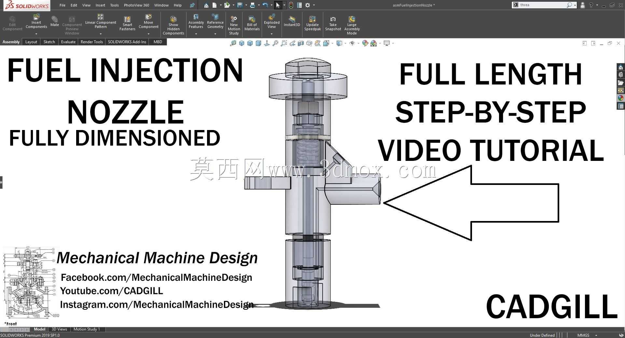The image size is (625, 338).
Task: Click the Normal To view icon
Action: 267,43
